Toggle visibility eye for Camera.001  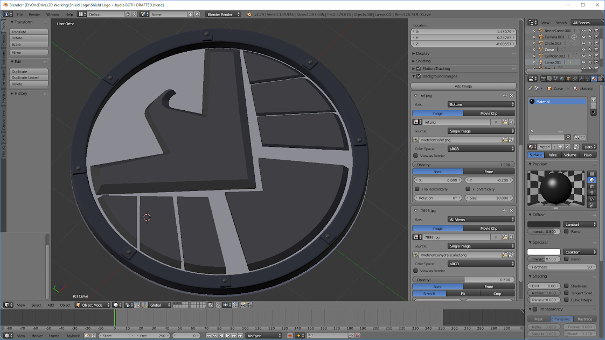(583, 37)
